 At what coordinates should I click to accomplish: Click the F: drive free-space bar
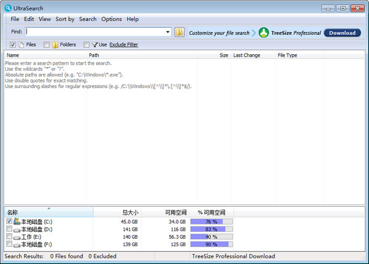click(211, 244)
